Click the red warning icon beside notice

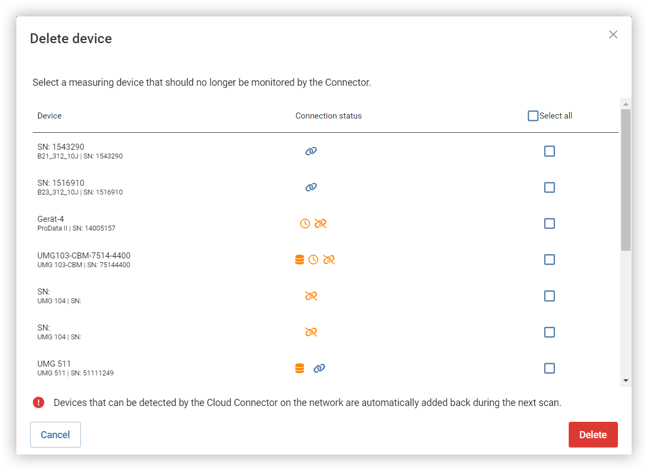(x=38, y=402)
